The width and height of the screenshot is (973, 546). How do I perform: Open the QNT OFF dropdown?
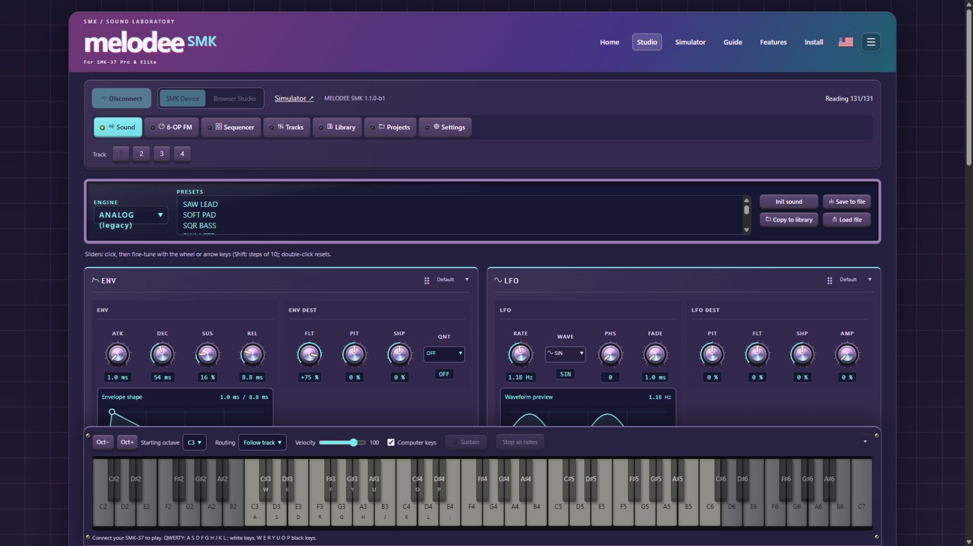pyautogui.click(x=444, y=353)
